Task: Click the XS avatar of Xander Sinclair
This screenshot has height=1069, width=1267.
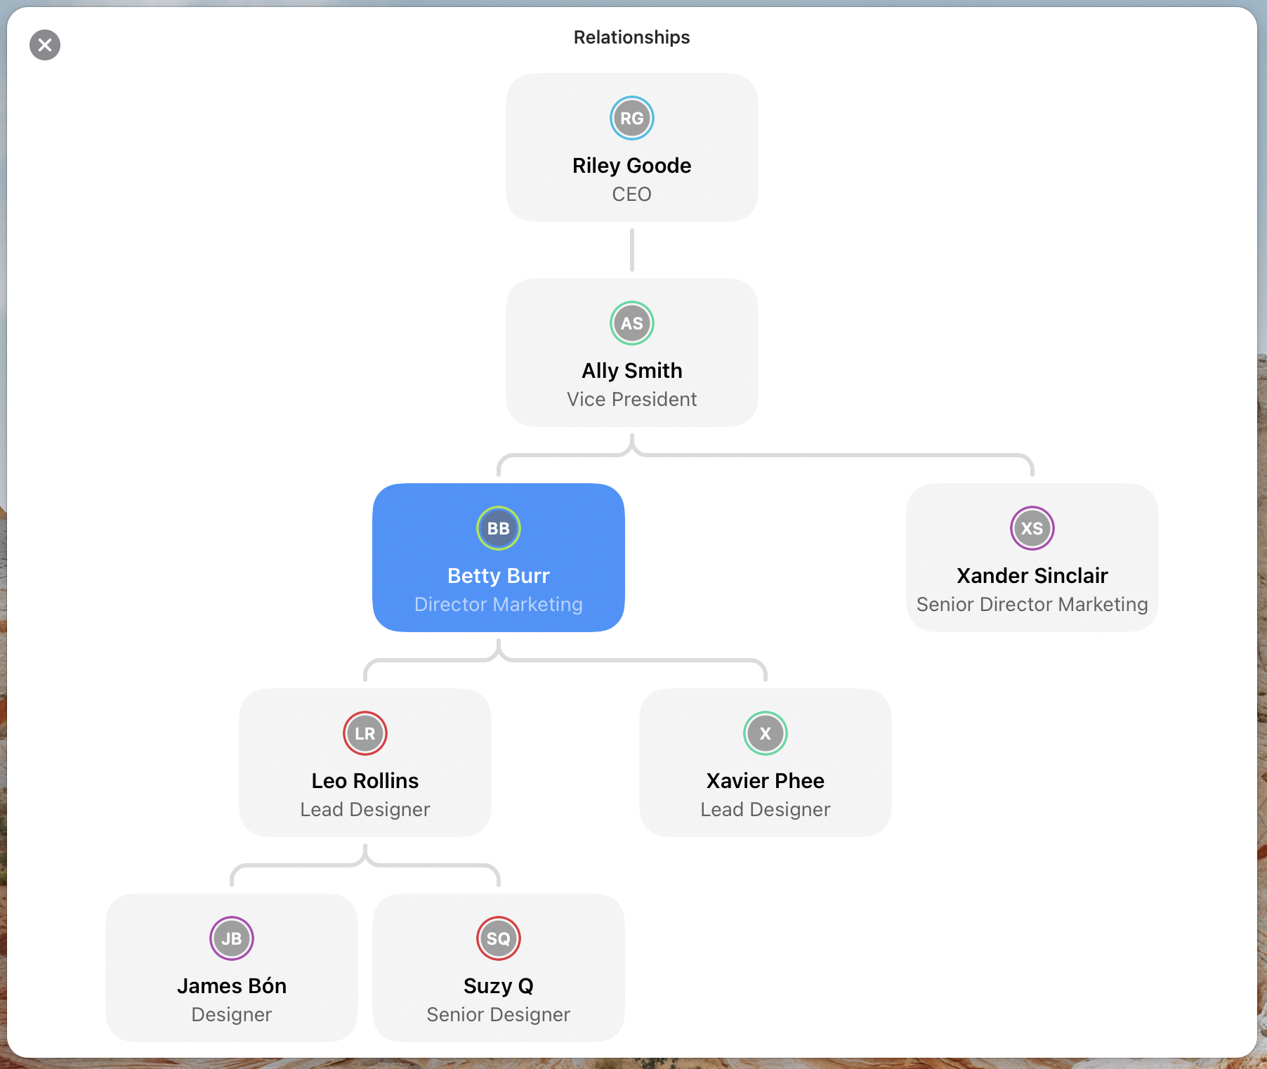Action: coord(1032,528)
